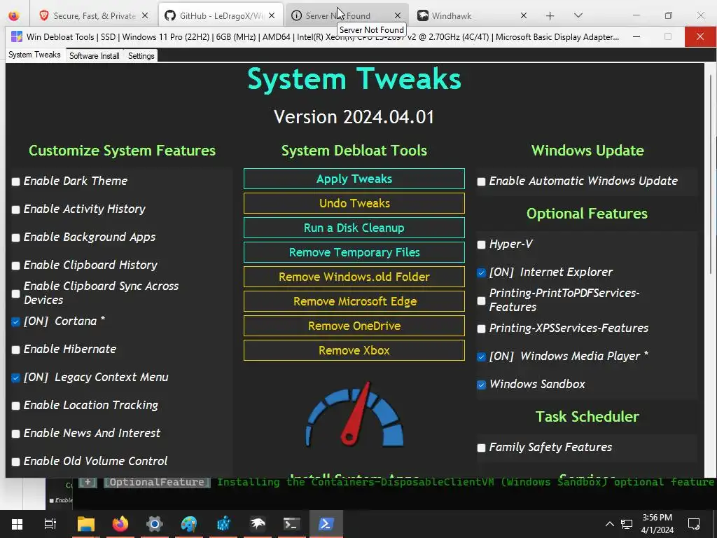Click Remove Microsoft Edge button
This screenshot has width=717, height=538.
354,301
